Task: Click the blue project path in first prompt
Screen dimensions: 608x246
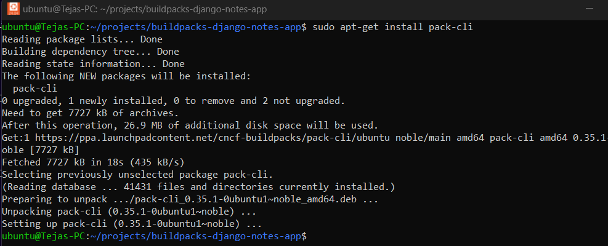Action: (x=196, y=28)
